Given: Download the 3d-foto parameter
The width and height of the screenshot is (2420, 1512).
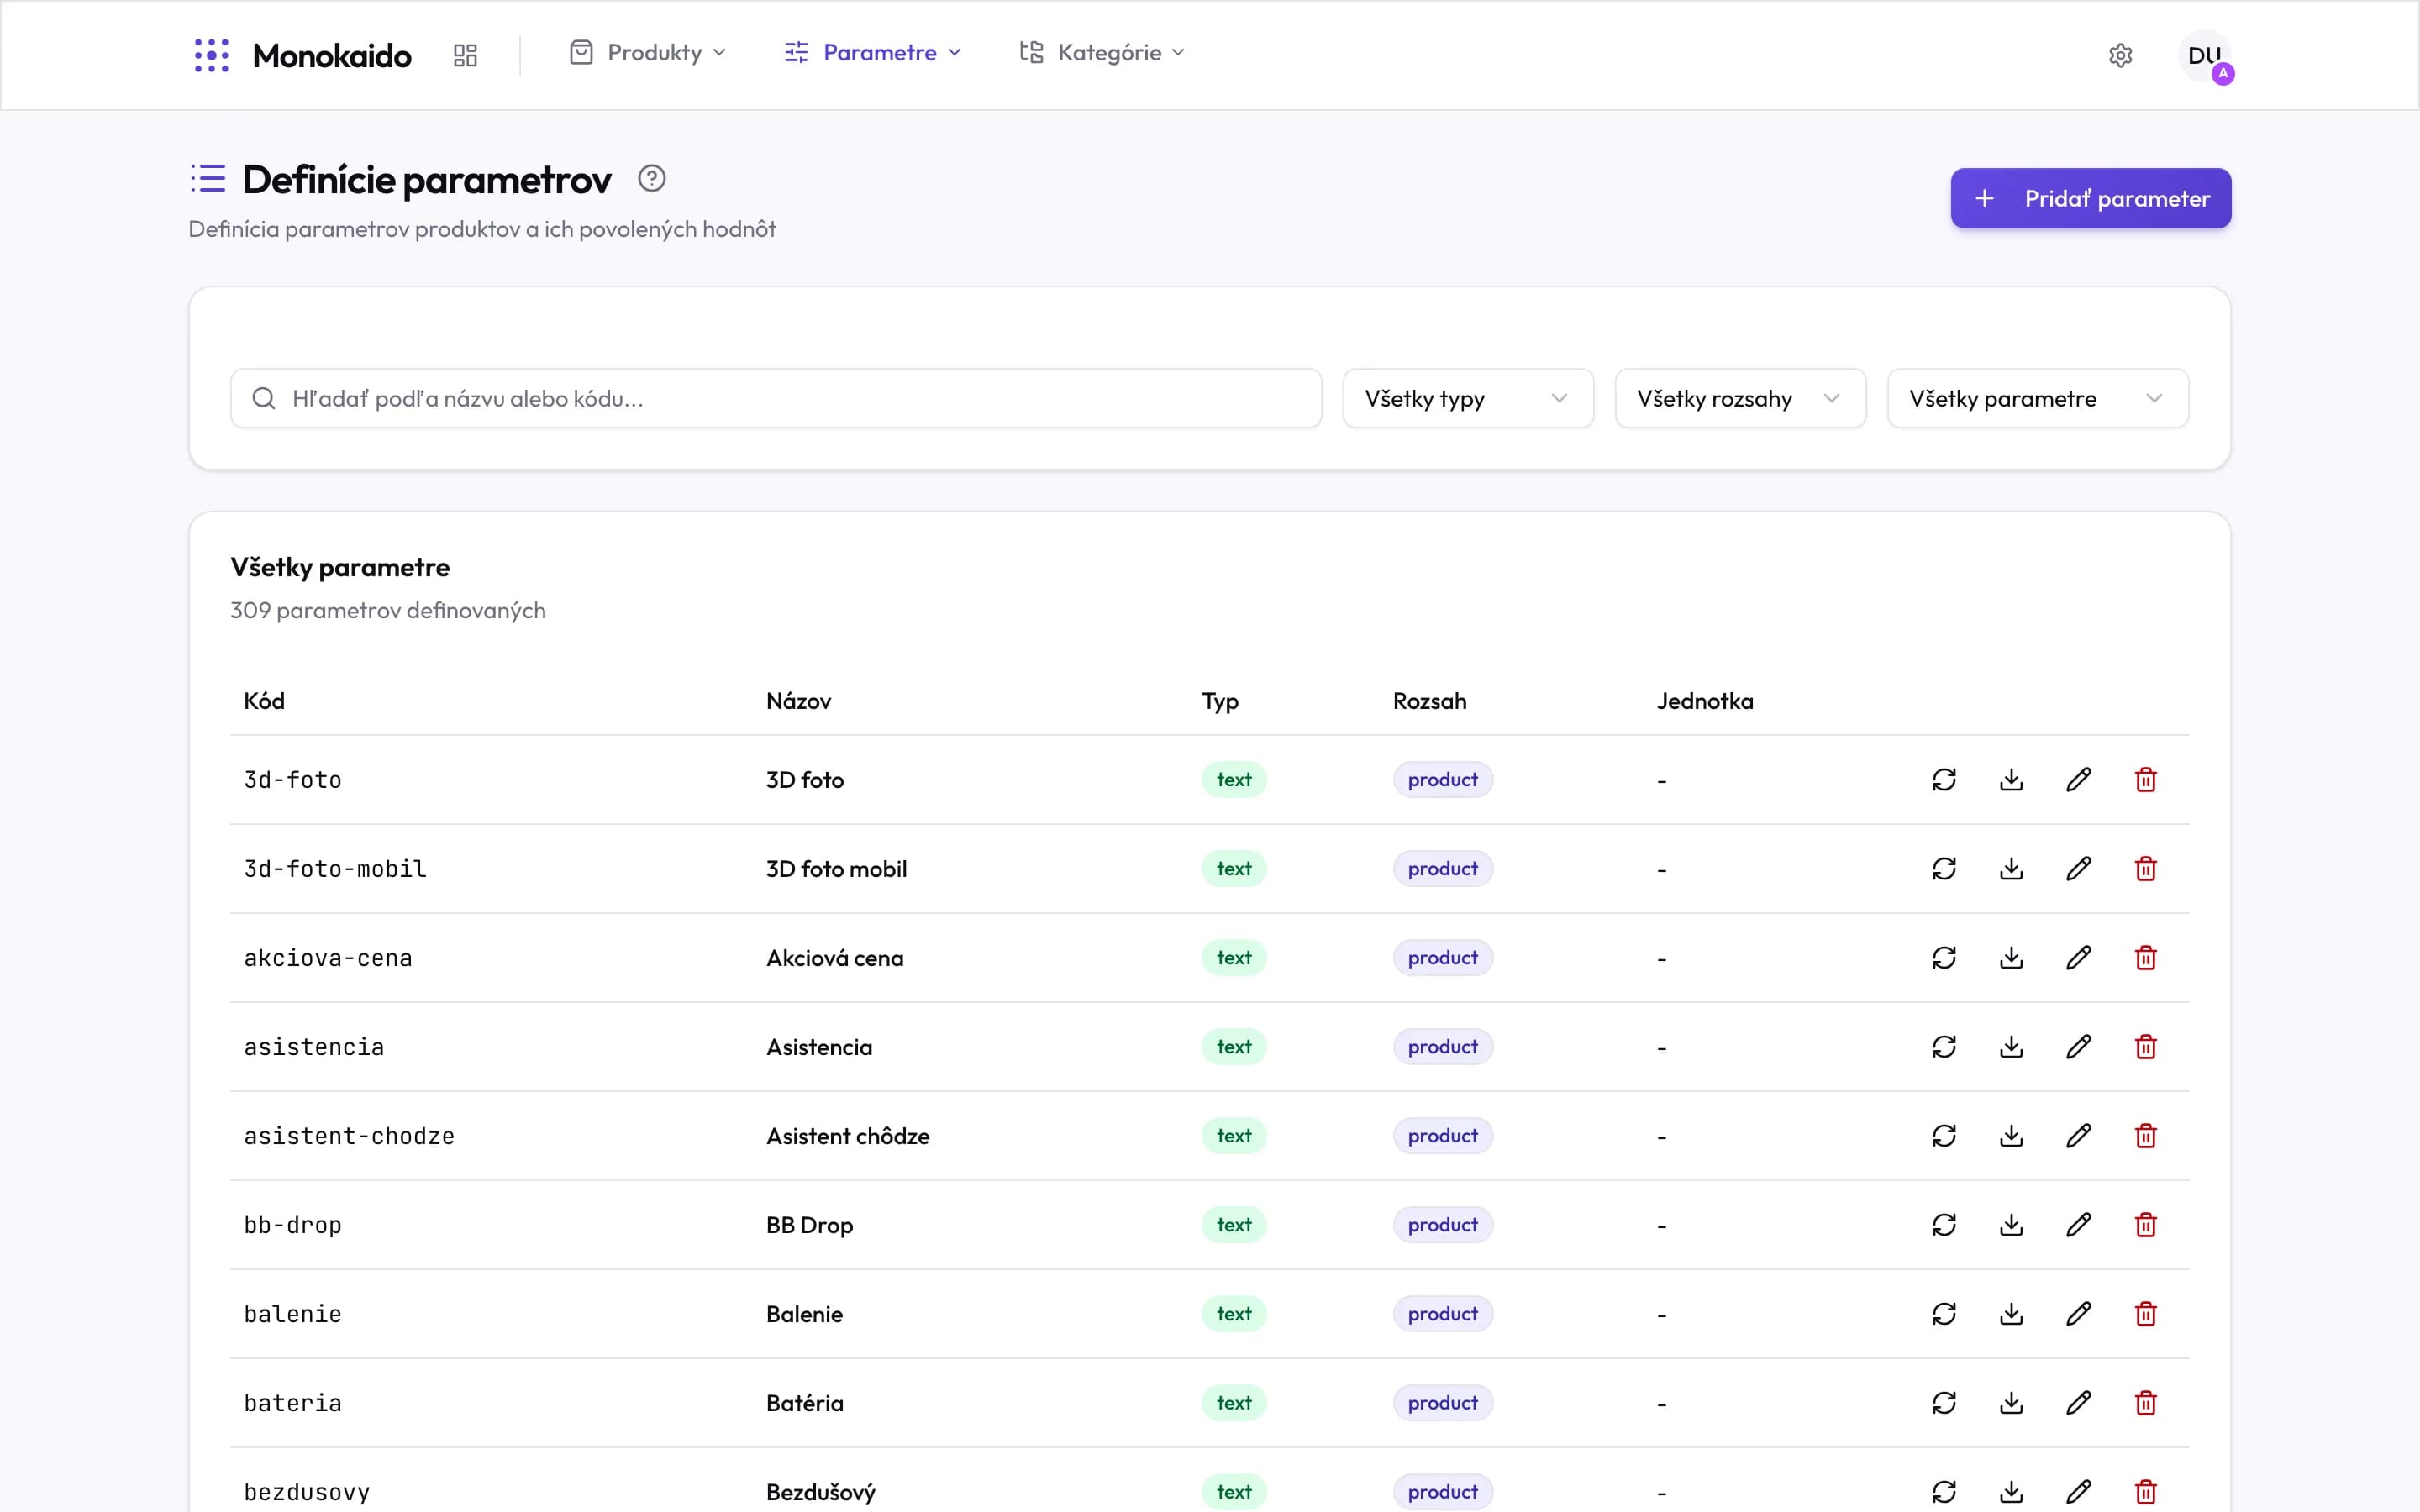Looking at the screenshot, I should [2011, 780].
